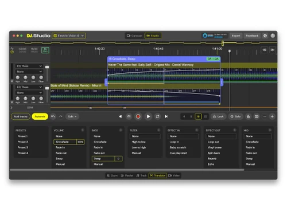Click the playhead marker on timeline ruler

coord(230,51)
